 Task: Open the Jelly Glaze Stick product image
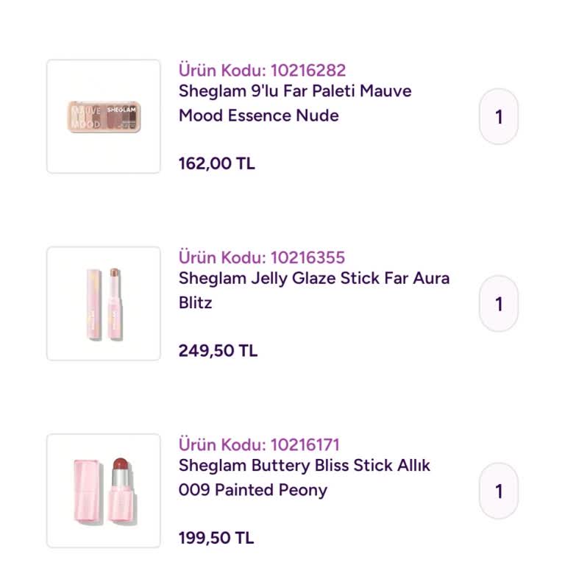click(x=104, y=303)
